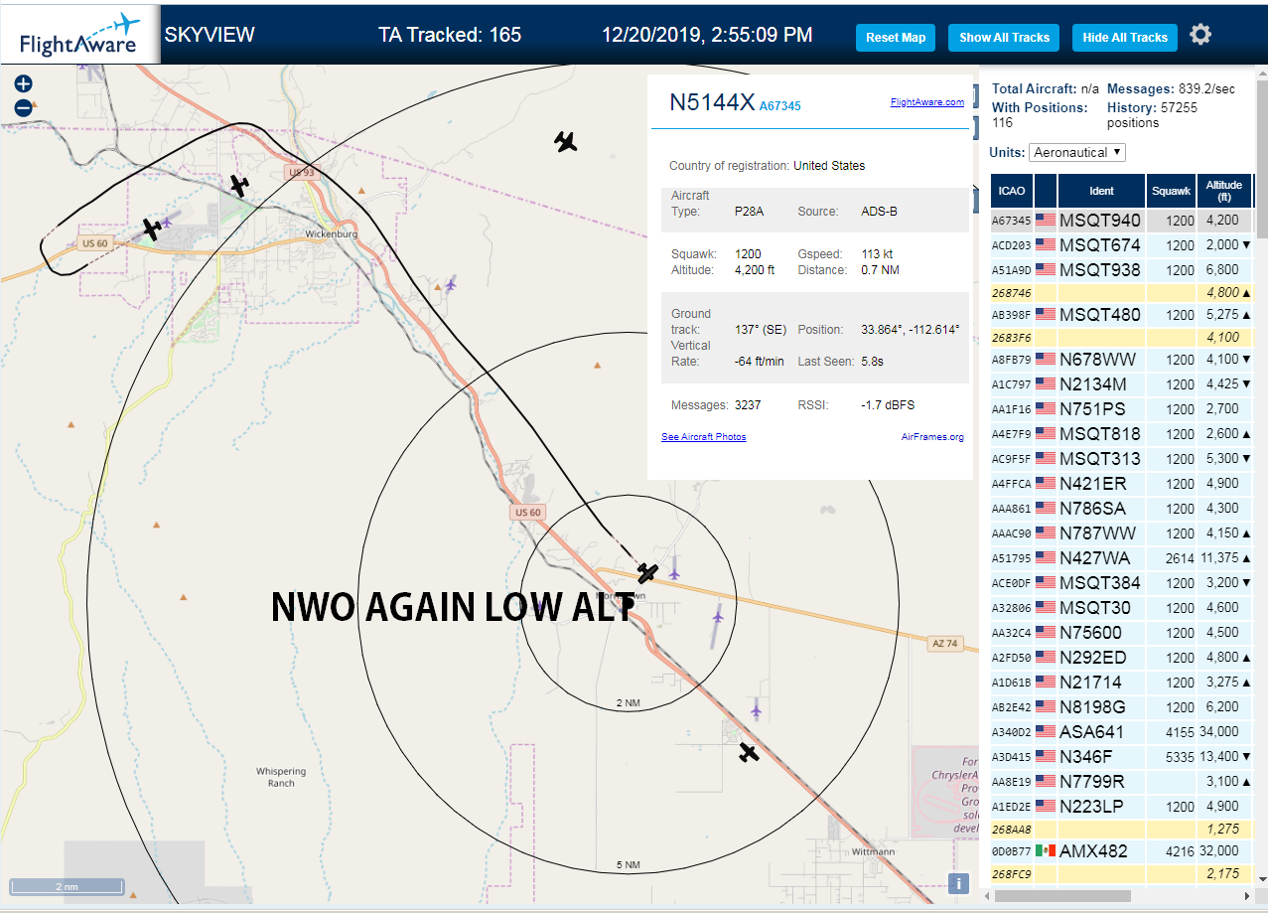Select the 268FC9 yellow row
The width and height of the screenshot is (1268, 913).
pyautogui.click(x=1121, y=874)
